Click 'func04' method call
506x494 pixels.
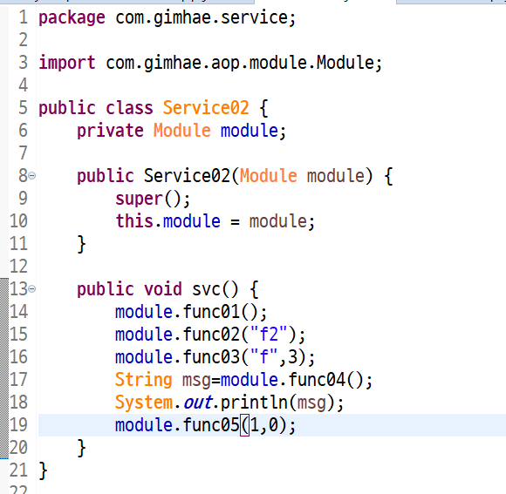click(x=317, y=379)
